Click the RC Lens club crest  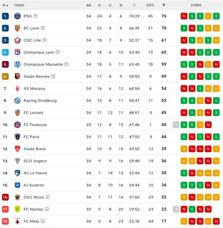click(17, 28)
